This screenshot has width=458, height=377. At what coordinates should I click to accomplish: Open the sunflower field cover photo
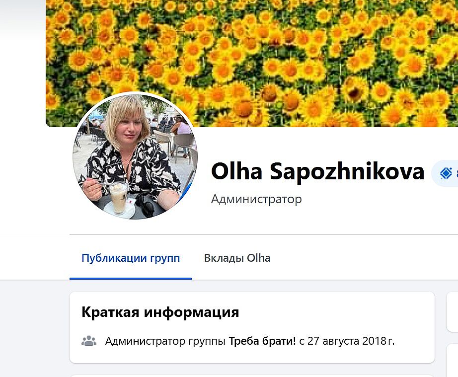tap(252, 64)
